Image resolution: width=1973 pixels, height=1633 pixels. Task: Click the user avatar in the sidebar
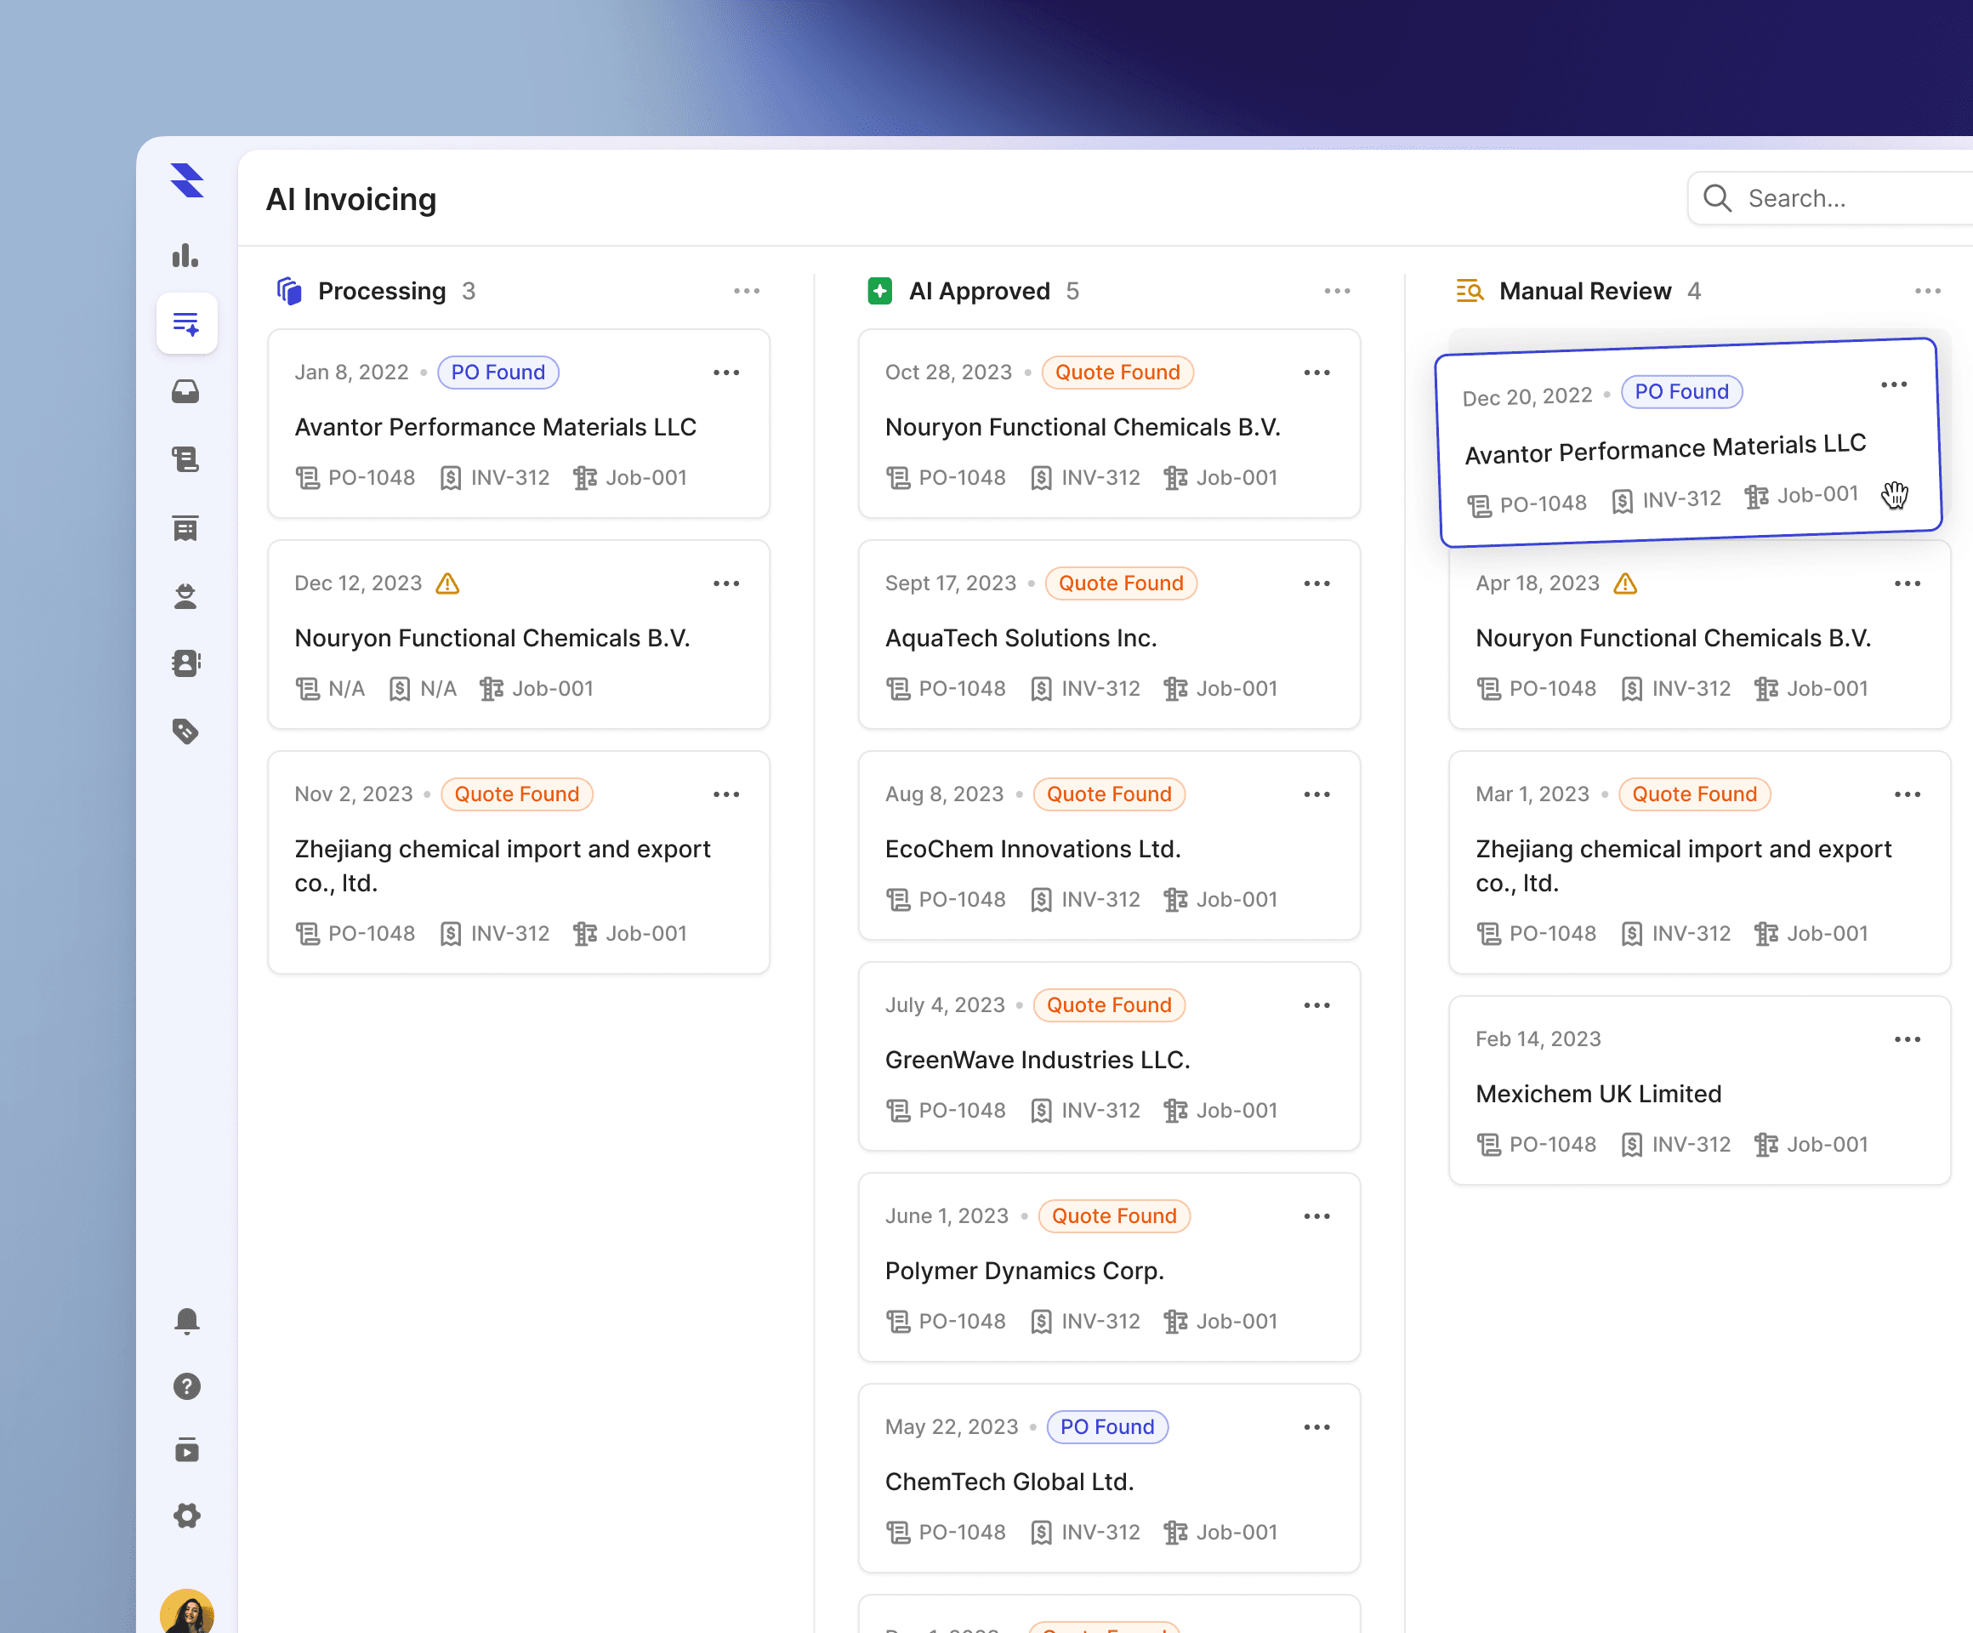click(187, 1613)
